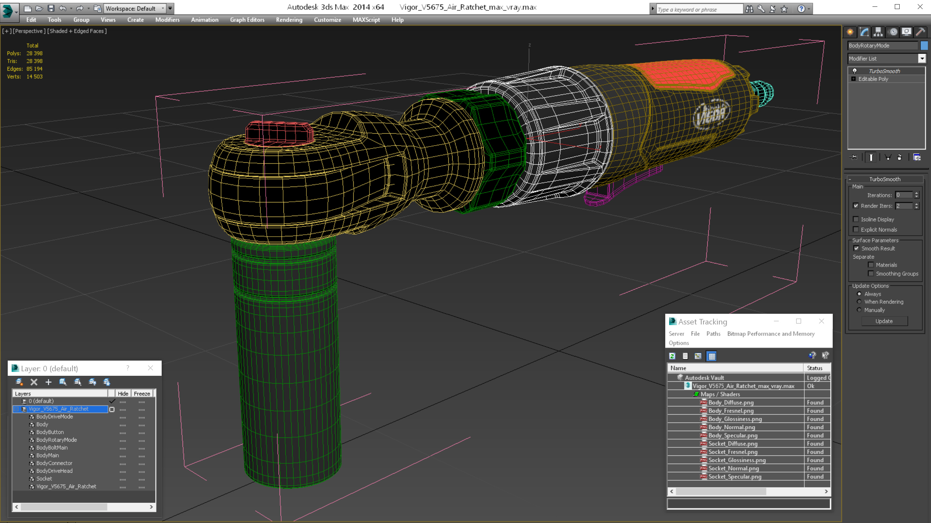Select the When Rendering update option

pyautogui.click(x=859, y=302)
